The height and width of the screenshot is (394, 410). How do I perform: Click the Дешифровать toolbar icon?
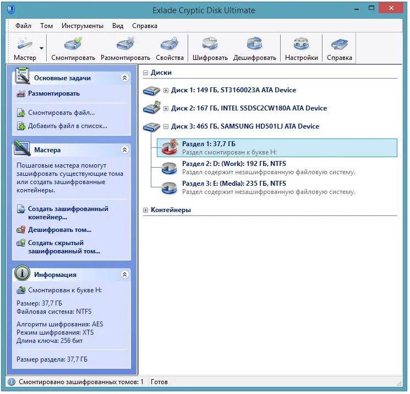pos(254,43)
